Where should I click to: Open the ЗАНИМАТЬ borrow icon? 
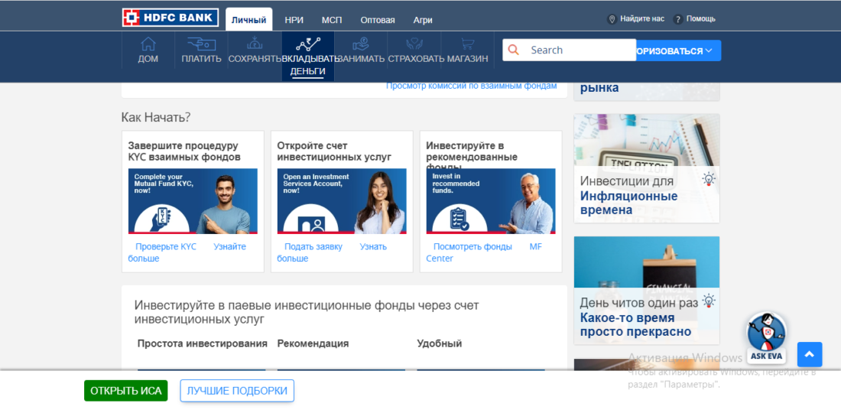(x=361, y=44)
